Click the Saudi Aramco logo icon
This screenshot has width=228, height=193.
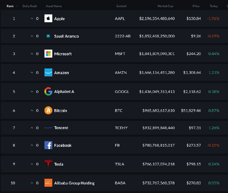[48, 36]
